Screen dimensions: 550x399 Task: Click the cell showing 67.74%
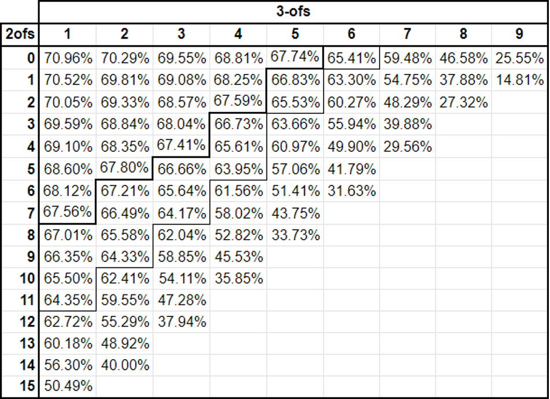pyautogui.click(x=295, y=58)
